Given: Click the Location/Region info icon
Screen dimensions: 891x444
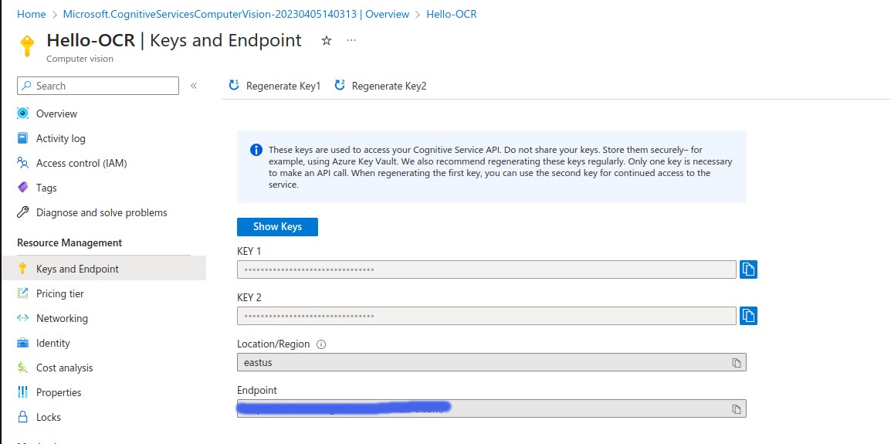Looking at the screenshot, I should pos(321,344).
